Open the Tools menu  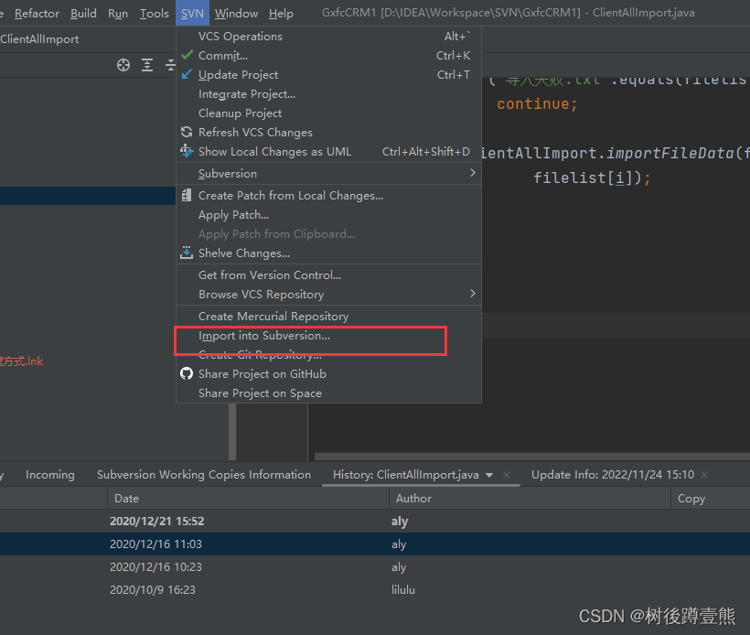[x=154, y=14]
